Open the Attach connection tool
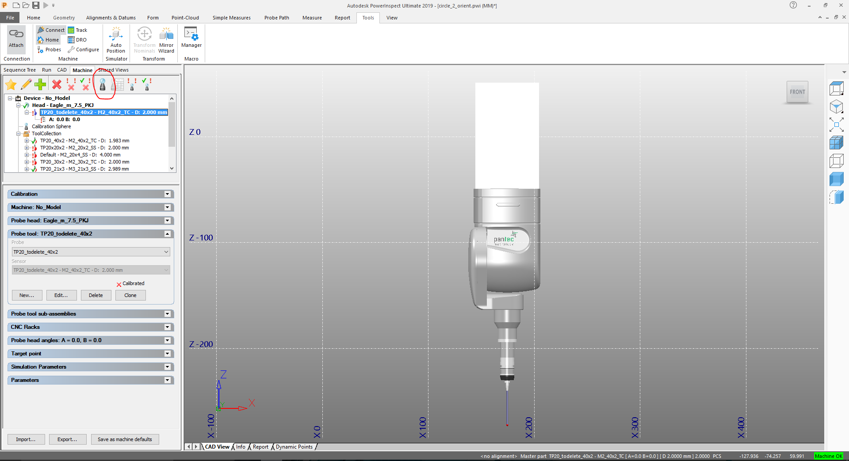Viewport: 849px width, 461px height. (16, 40)
